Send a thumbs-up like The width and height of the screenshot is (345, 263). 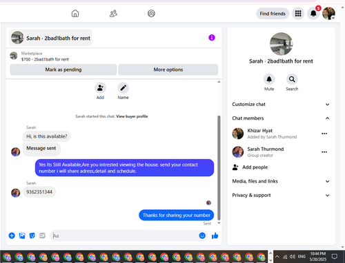215,235
